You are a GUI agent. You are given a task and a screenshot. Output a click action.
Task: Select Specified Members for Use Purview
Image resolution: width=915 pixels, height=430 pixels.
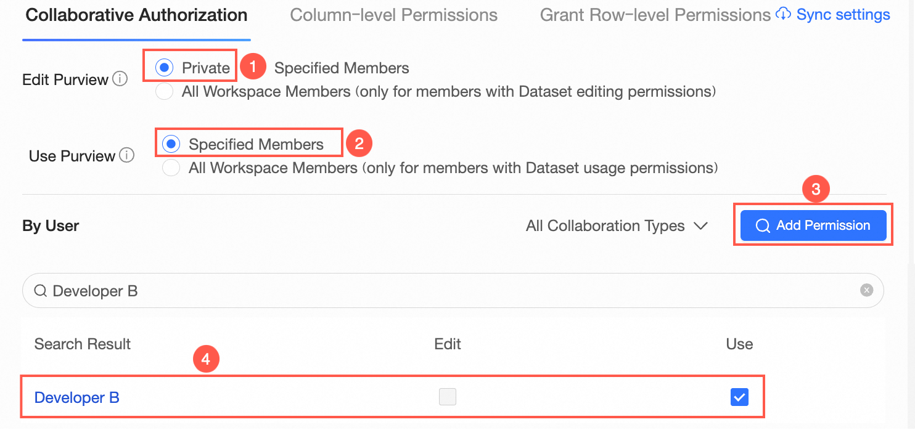(171, 144)
